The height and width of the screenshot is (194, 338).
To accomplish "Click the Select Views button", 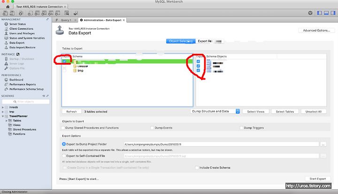I will tap(256, 112).
